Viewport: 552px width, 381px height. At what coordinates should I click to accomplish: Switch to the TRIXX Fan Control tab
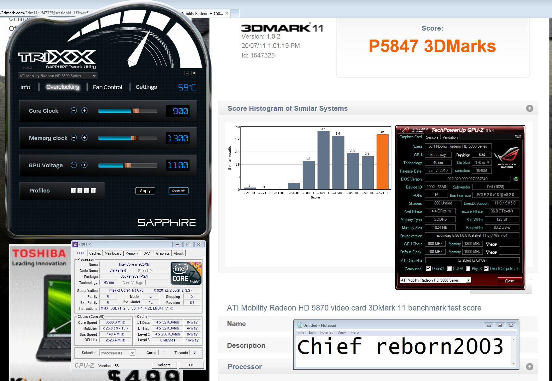tap(107, 87)
